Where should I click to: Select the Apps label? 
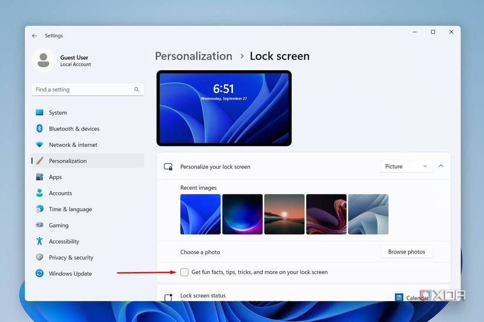[55, 177]
